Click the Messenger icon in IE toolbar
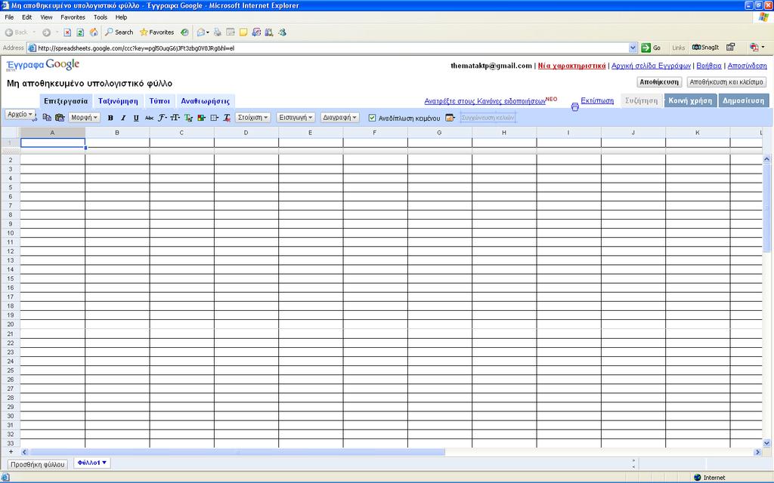774x483 pixels. click(282, 32)
